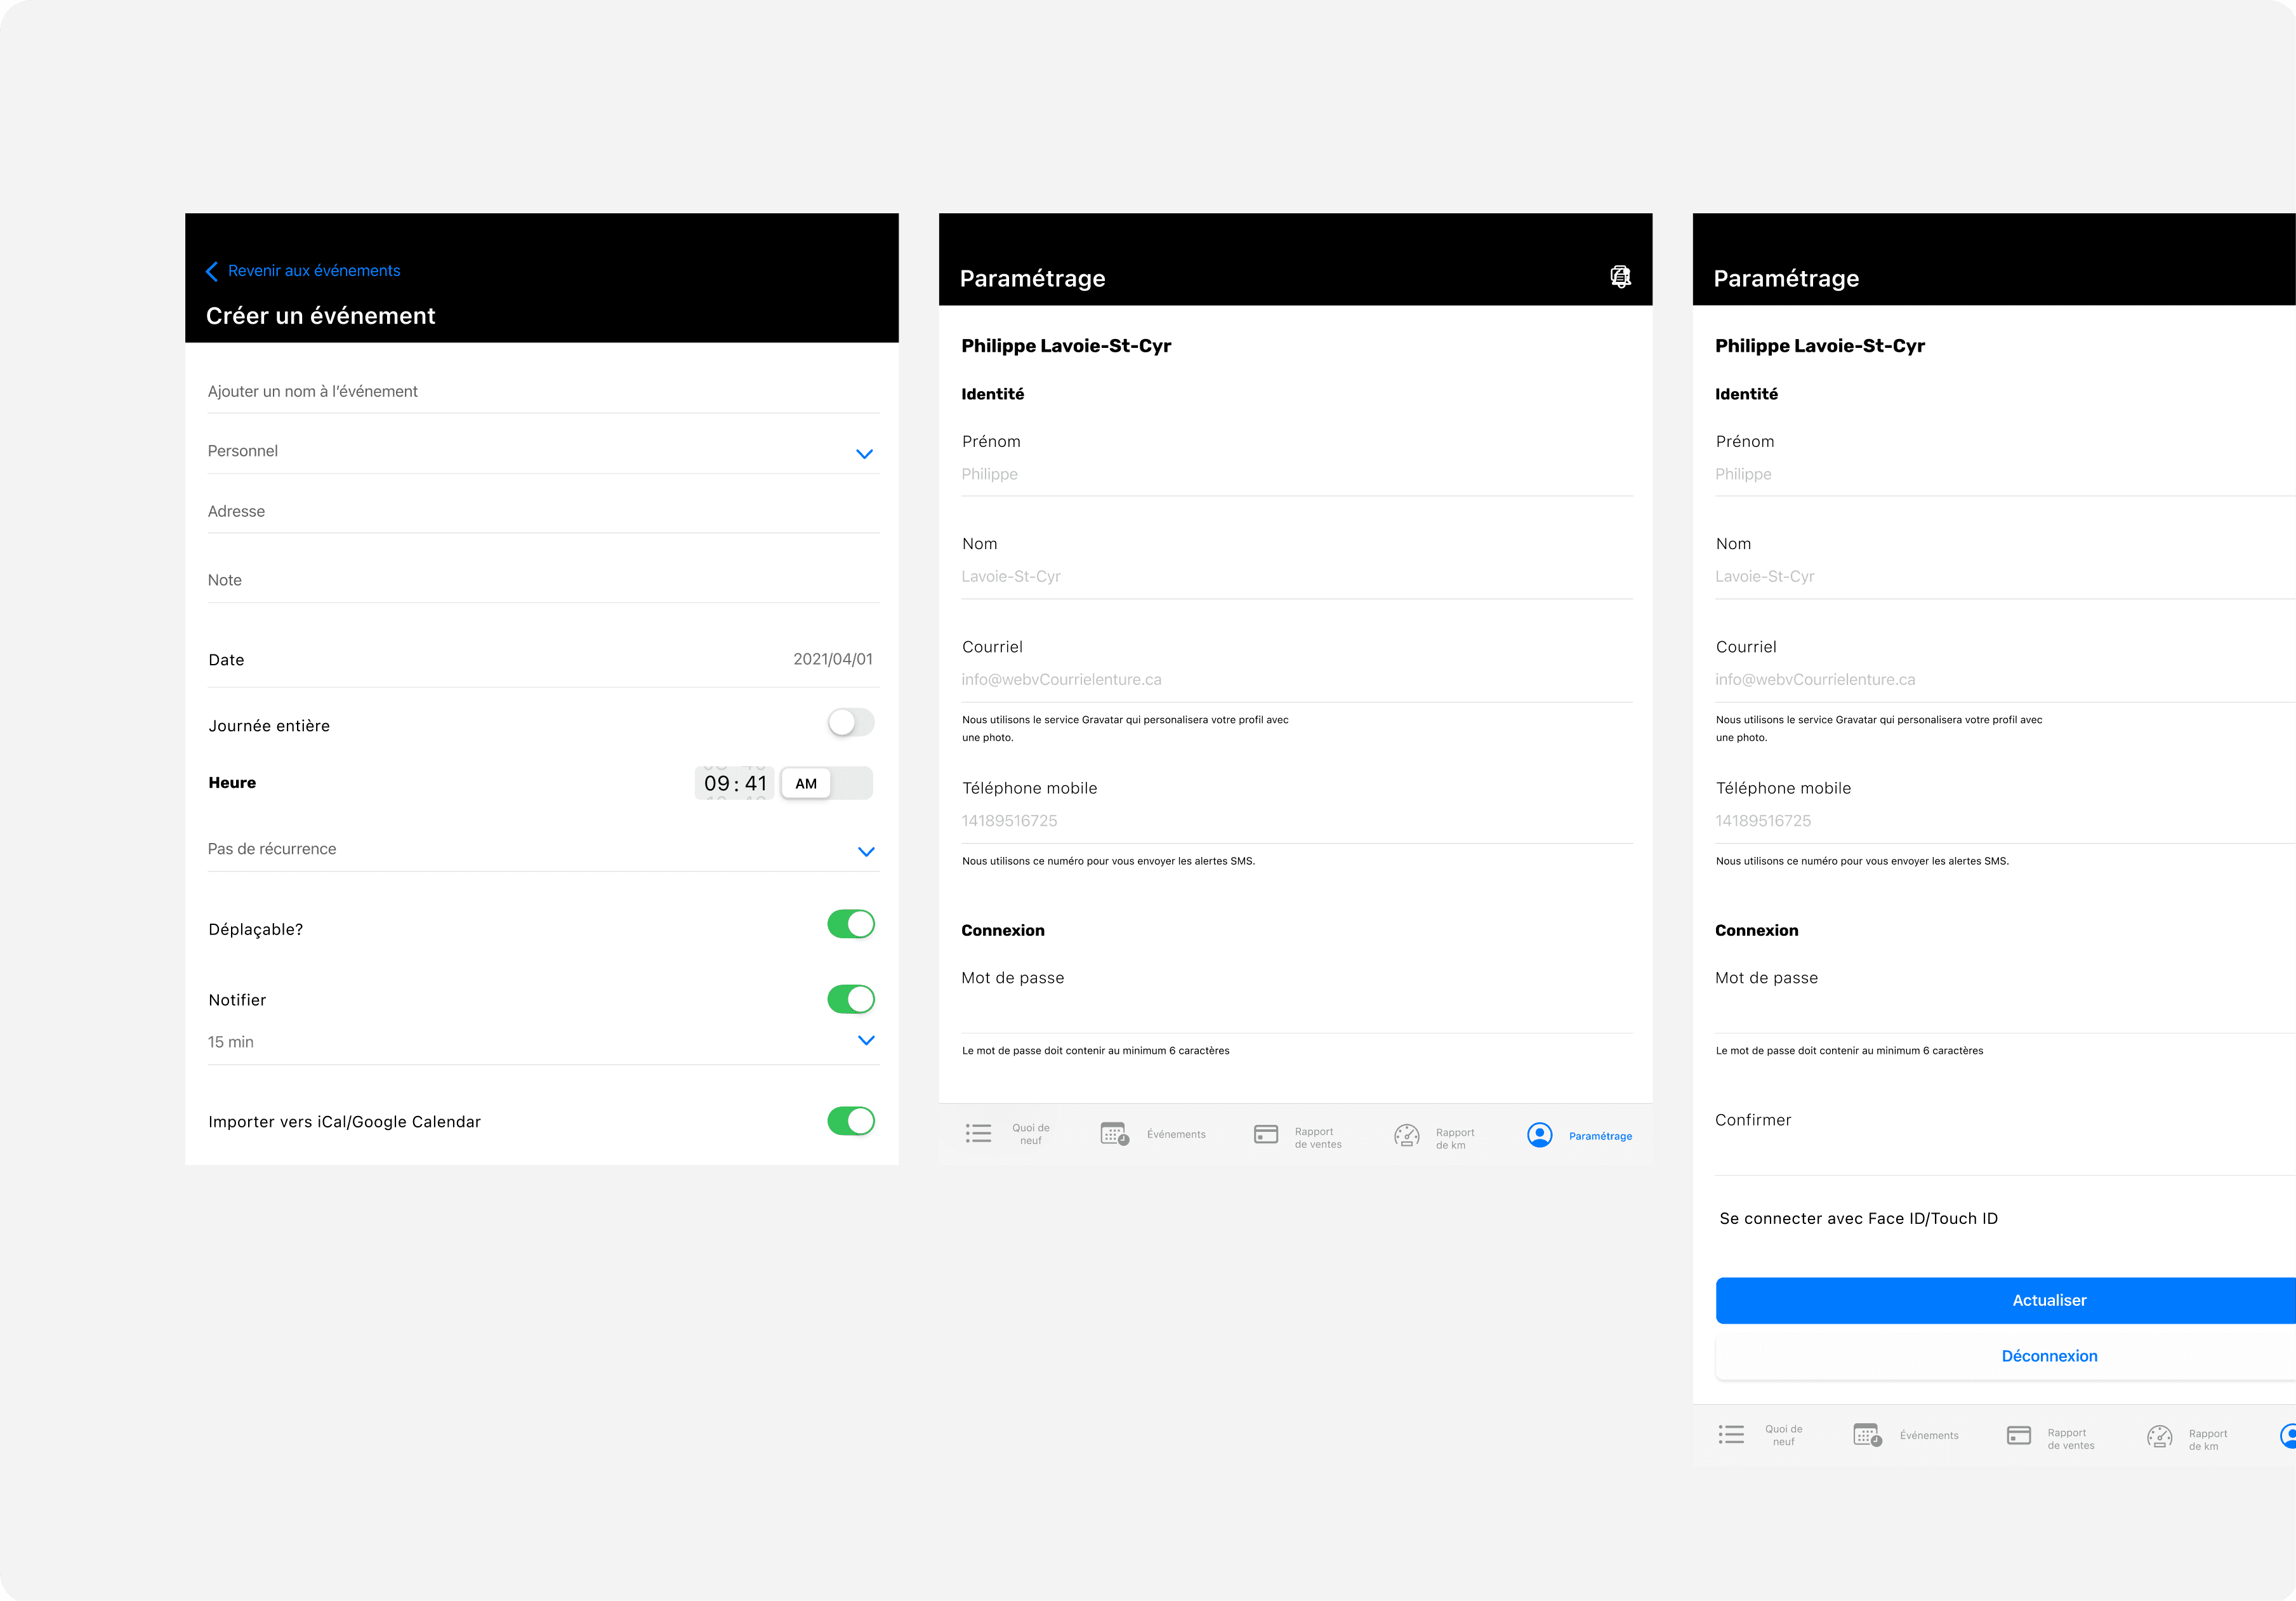This screenshot has height=1601, width=2296.
Task: Click the Quoi de neuf list icon in the middle panel
Action: click(x=978, y=1133)
